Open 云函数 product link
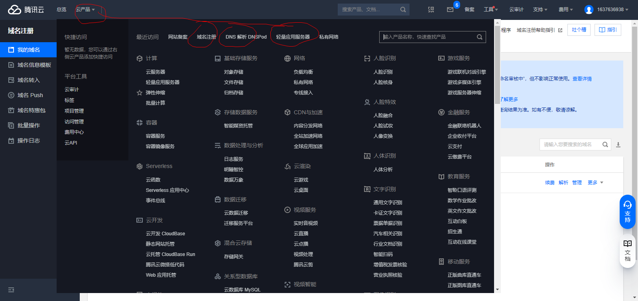The height and width of the screenshot is (301, 638). tap(153, 180)
